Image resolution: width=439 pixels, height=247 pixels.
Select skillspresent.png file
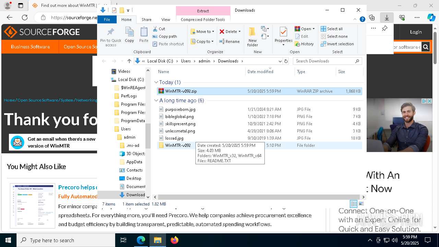tap(259, 124)
